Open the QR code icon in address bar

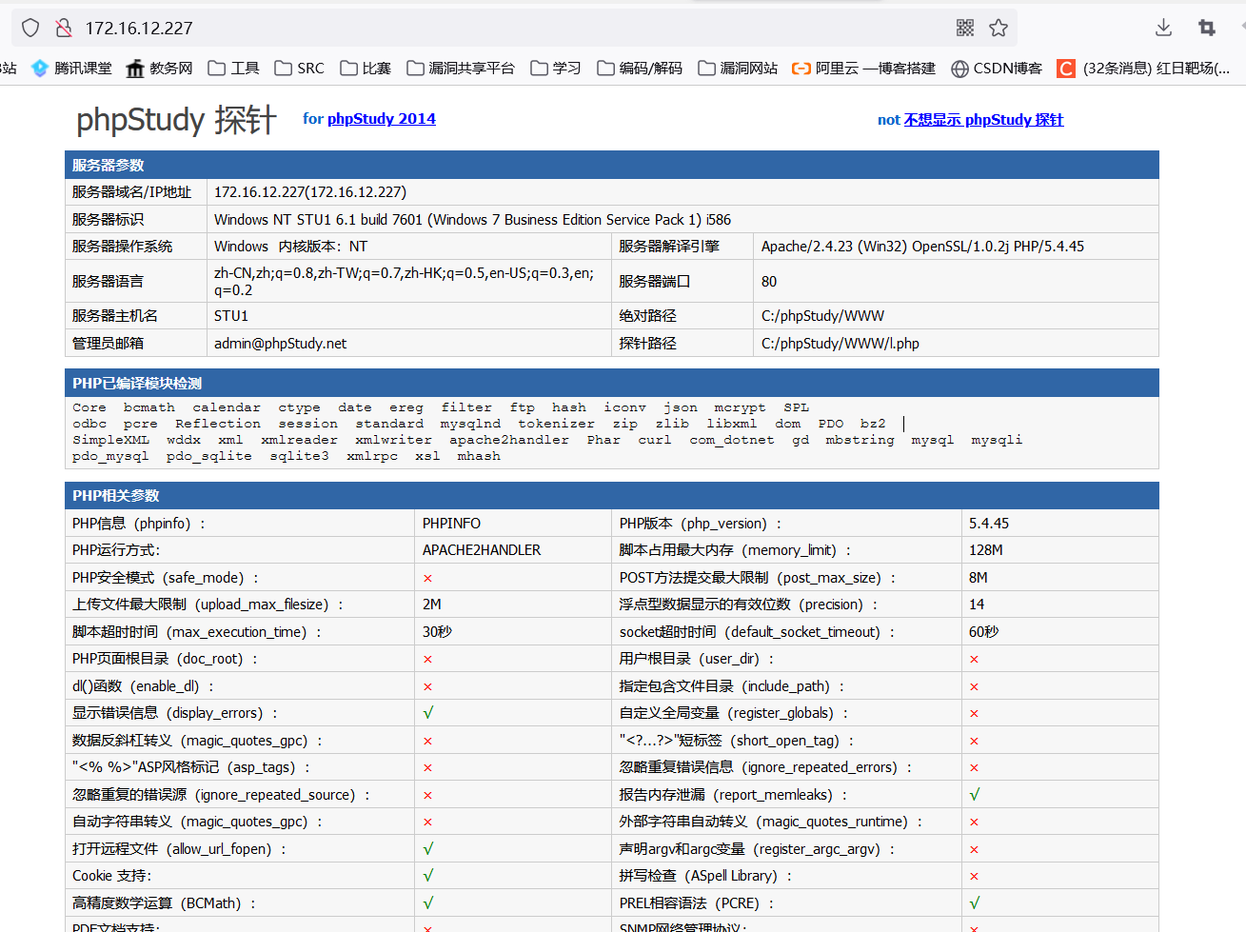[965, 28]
